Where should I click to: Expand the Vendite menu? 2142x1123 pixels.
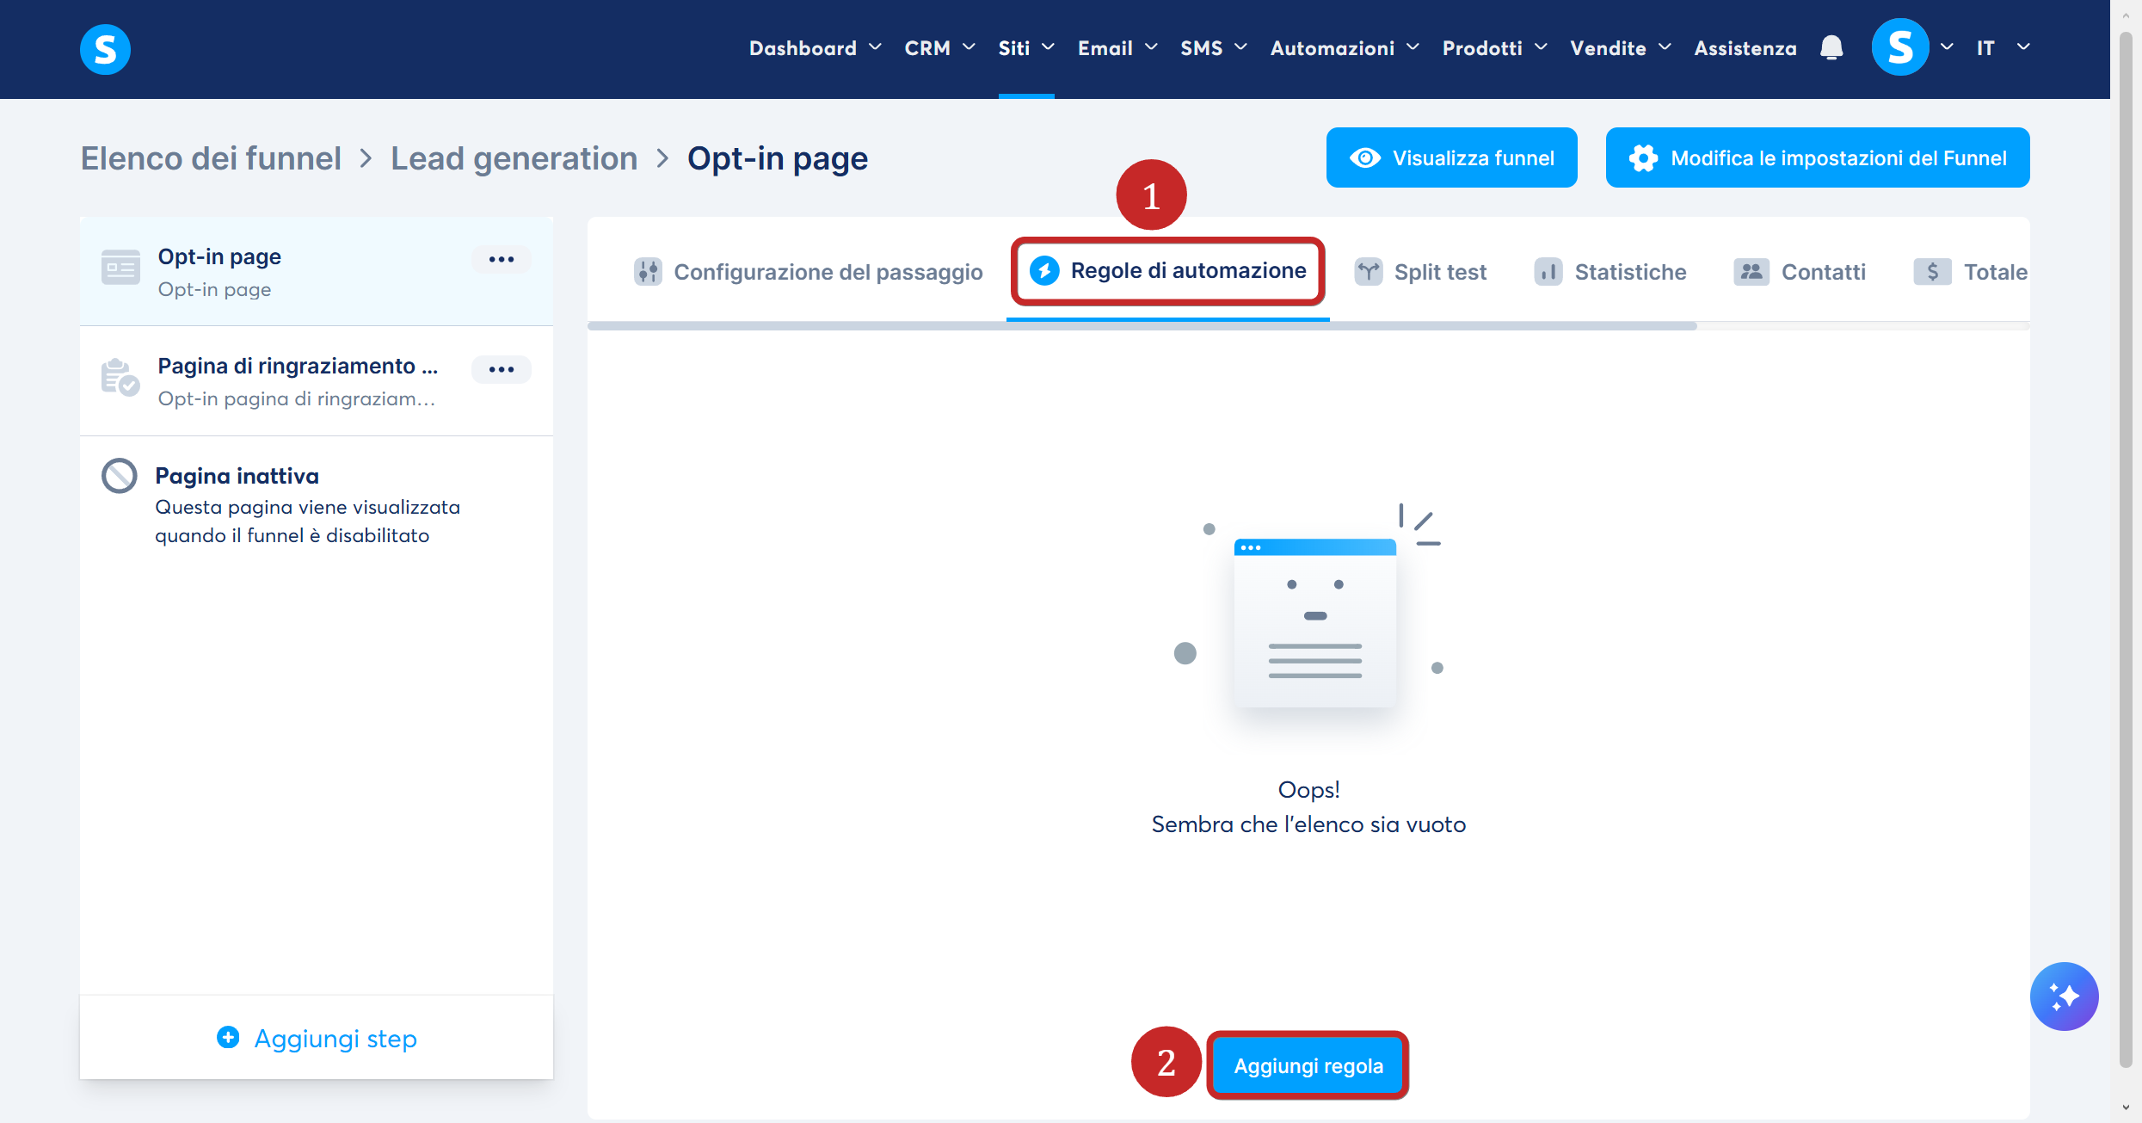click(x=1621, y=48)
